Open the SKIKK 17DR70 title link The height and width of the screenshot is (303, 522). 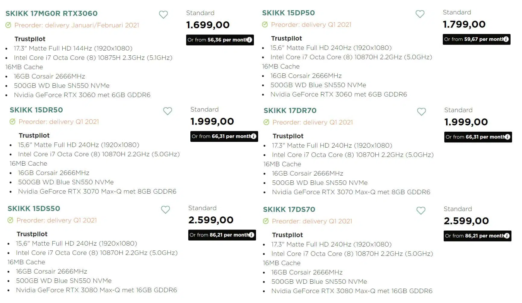click(290, 111)
